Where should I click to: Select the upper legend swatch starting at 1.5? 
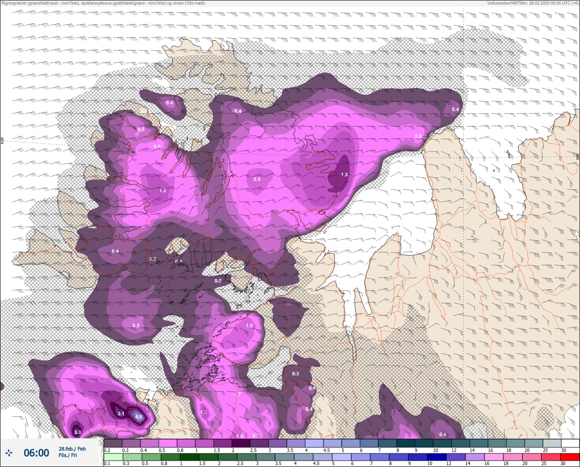pyautogui.click(x=222, y=443)
